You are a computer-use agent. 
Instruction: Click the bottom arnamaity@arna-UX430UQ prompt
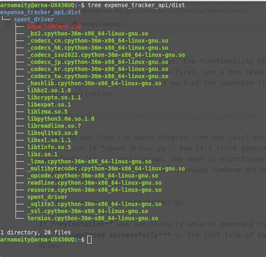tap(42, 240)
